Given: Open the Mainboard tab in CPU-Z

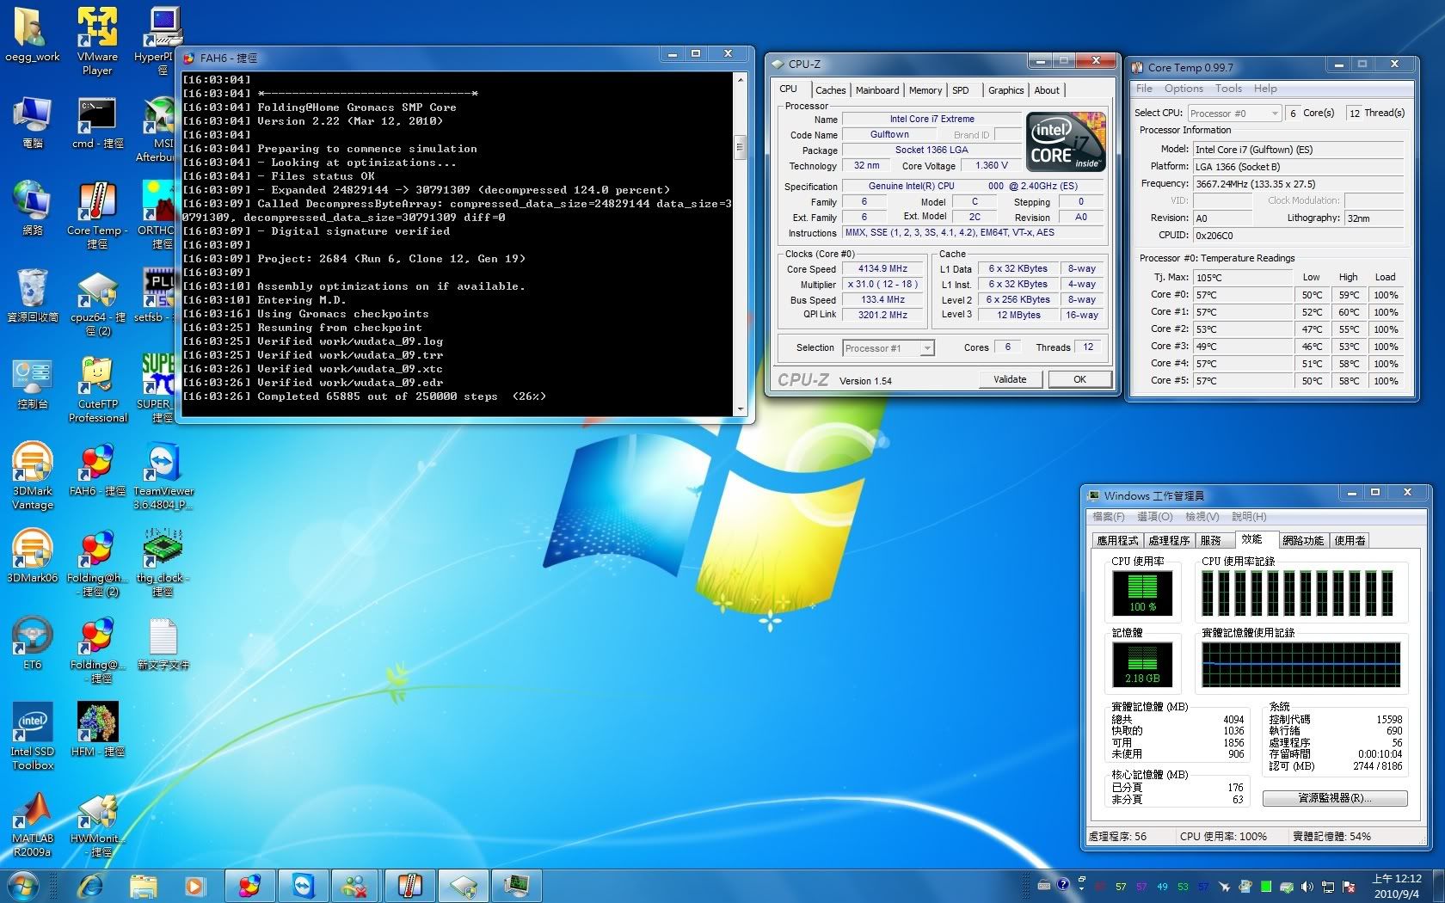Looking at the screenshot, I should pyautogui.click(x=877, y=90).
